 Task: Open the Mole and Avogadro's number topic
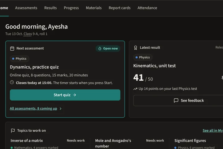113,143
